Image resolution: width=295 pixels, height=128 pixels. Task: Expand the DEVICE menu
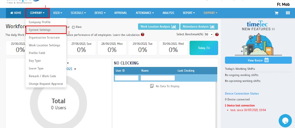(100, 13)
